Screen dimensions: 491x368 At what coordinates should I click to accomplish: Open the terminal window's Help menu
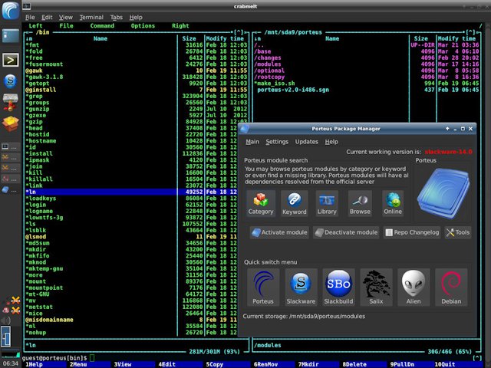click(136, 17)
